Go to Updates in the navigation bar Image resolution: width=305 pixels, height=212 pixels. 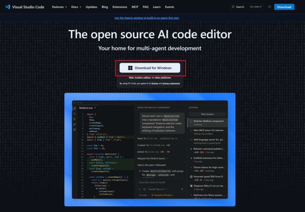91,7
